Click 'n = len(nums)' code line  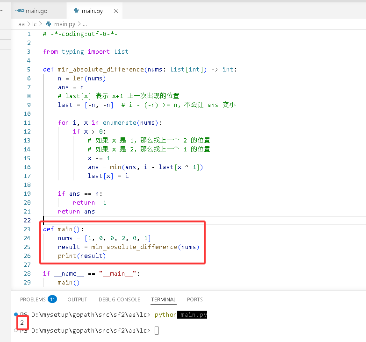[82, 78]
